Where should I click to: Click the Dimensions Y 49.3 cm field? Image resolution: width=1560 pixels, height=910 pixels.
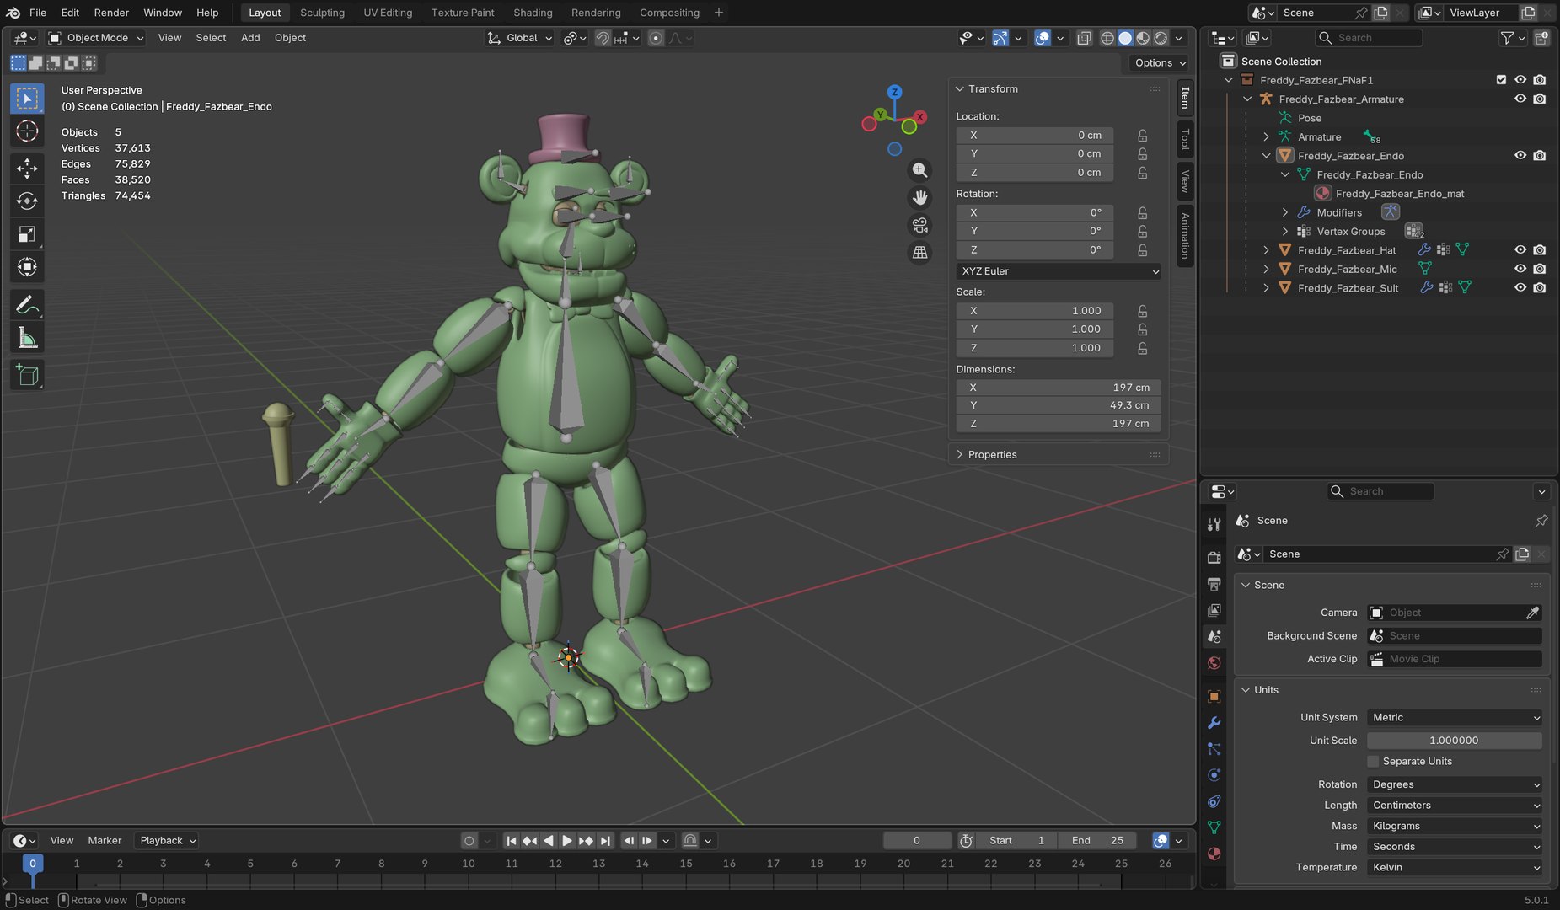pyautogui.click(x=1059, y=405)
